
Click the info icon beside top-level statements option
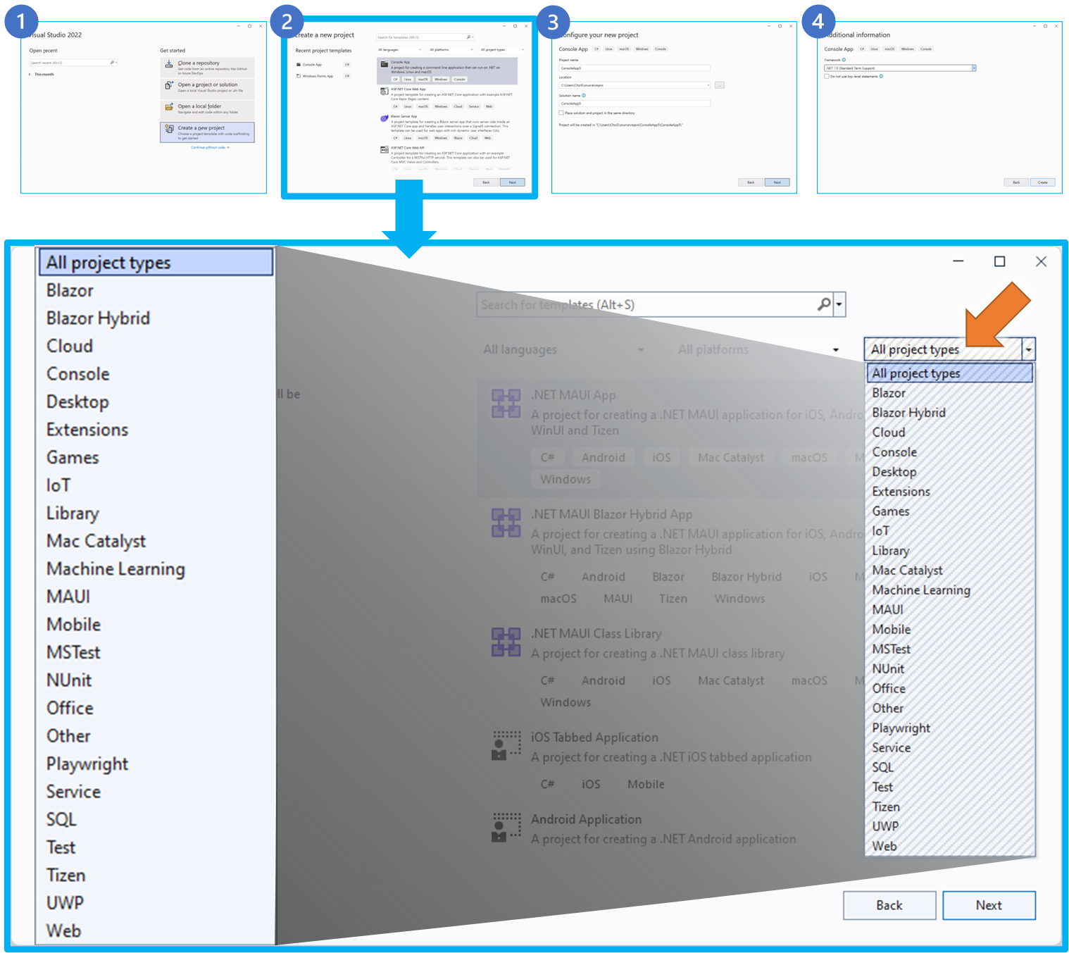[881, 76]
